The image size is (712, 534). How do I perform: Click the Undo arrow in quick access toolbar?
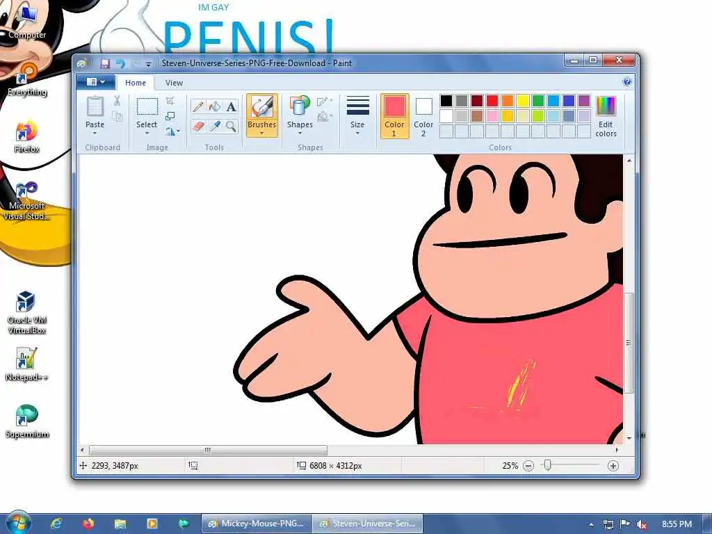coord(120,63)
